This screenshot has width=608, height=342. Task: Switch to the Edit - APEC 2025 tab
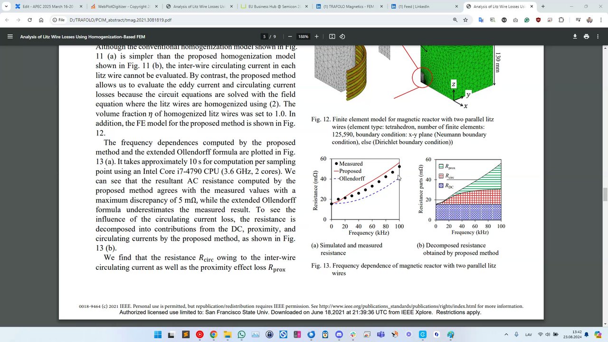point(49,7)
